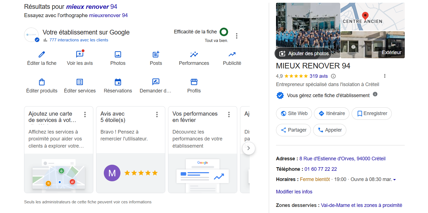Open the Photos icon

pos(118,54)
